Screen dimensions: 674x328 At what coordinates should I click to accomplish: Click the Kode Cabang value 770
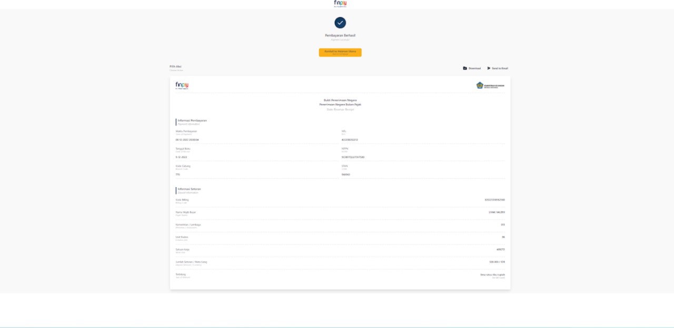pos(178,175)
